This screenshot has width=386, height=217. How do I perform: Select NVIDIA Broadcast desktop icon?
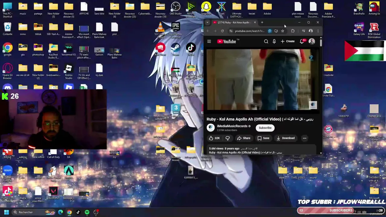(x=191, y=10)
